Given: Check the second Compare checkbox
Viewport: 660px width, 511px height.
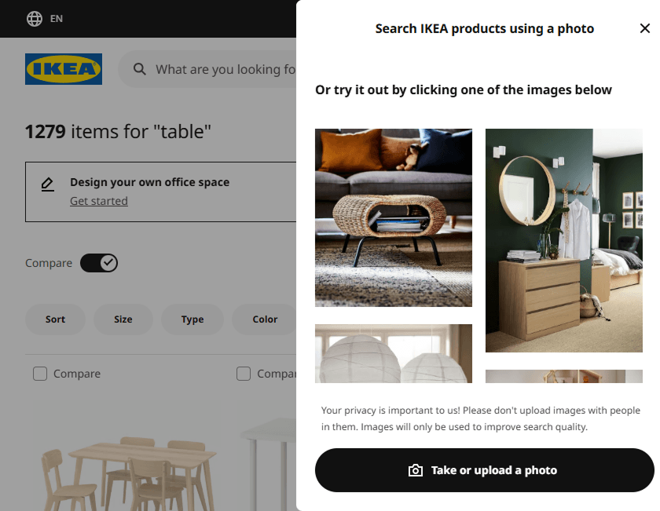Looking at the screenshot, I should click(x=244, y=374).
